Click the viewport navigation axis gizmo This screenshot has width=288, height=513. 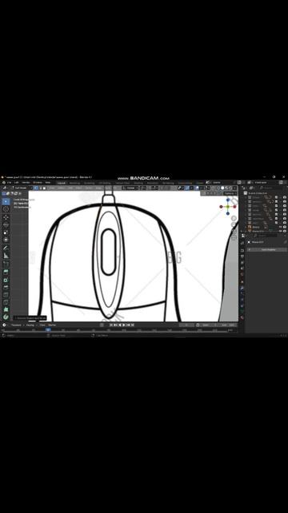point(228,207)
